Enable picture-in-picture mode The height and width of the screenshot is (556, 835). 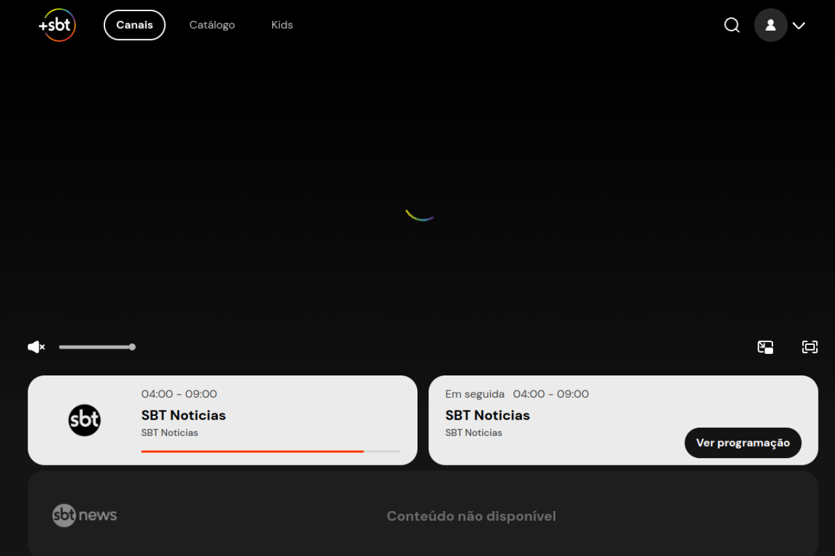pyautogui.click(x=765, y=347)
